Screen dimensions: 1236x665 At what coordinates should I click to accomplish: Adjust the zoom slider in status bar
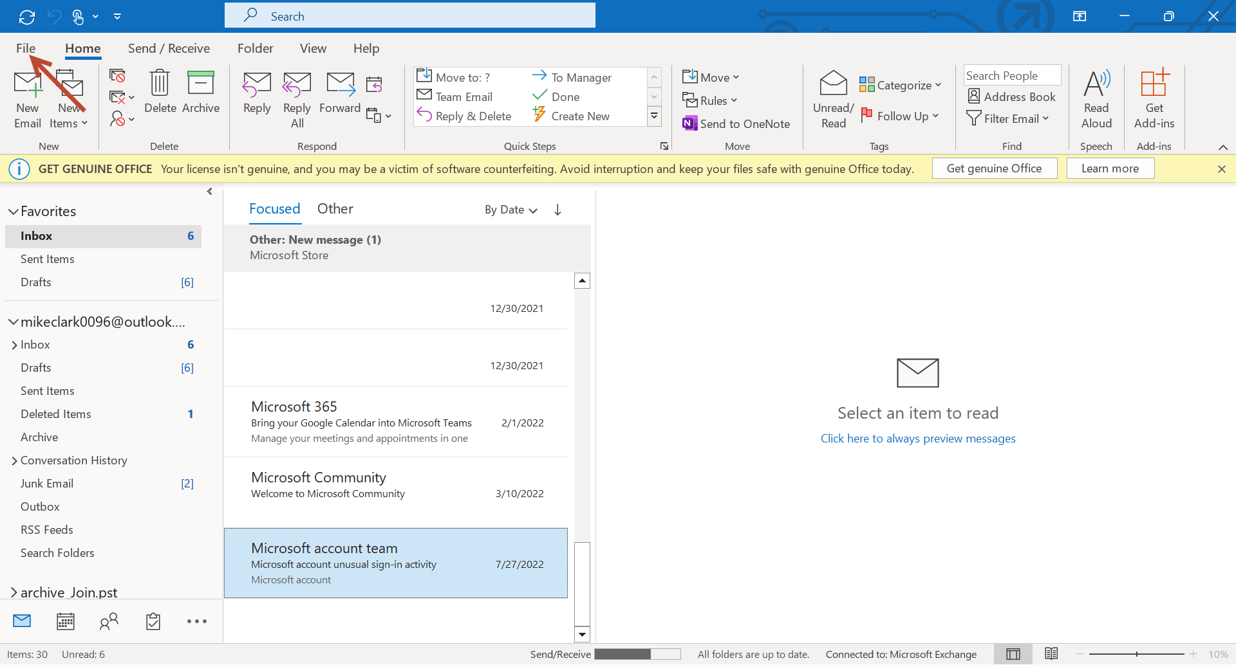click(1136, 654)
